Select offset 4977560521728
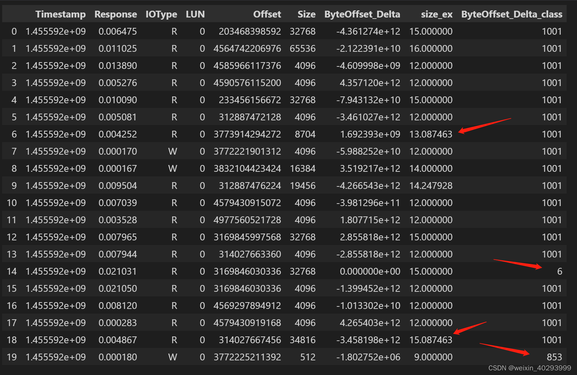 point(247,220)
